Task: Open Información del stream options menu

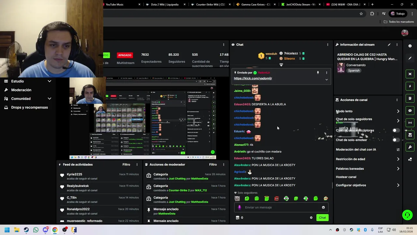Action: click(397, 45)
